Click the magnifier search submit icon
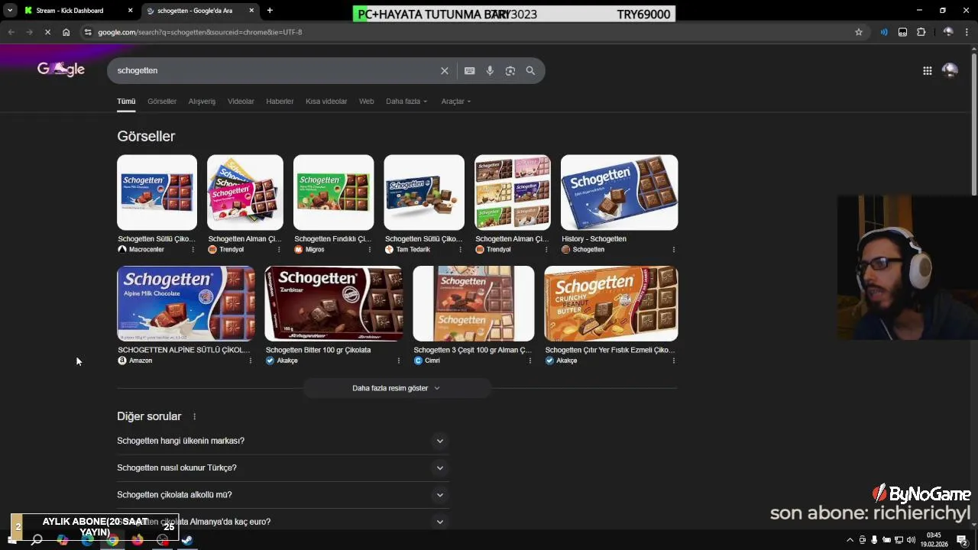Viewport: 978px width, 550px height. [x=530, y=70]
